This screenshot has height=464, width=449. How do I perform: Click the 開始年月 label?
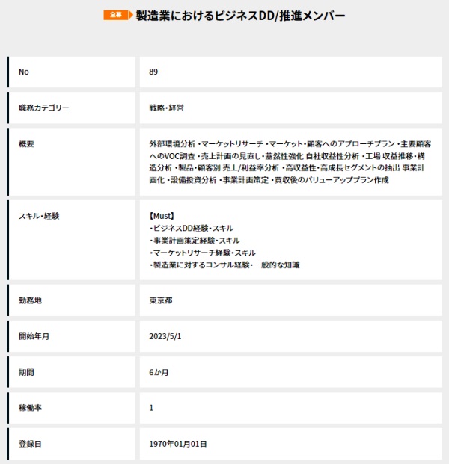click(x=34, y=336)
